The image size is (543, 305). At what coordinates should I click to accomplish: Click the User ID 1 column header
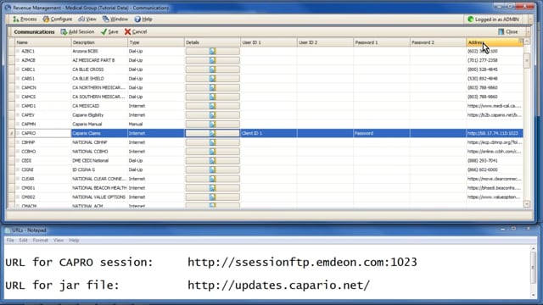(x=269, y=42)
